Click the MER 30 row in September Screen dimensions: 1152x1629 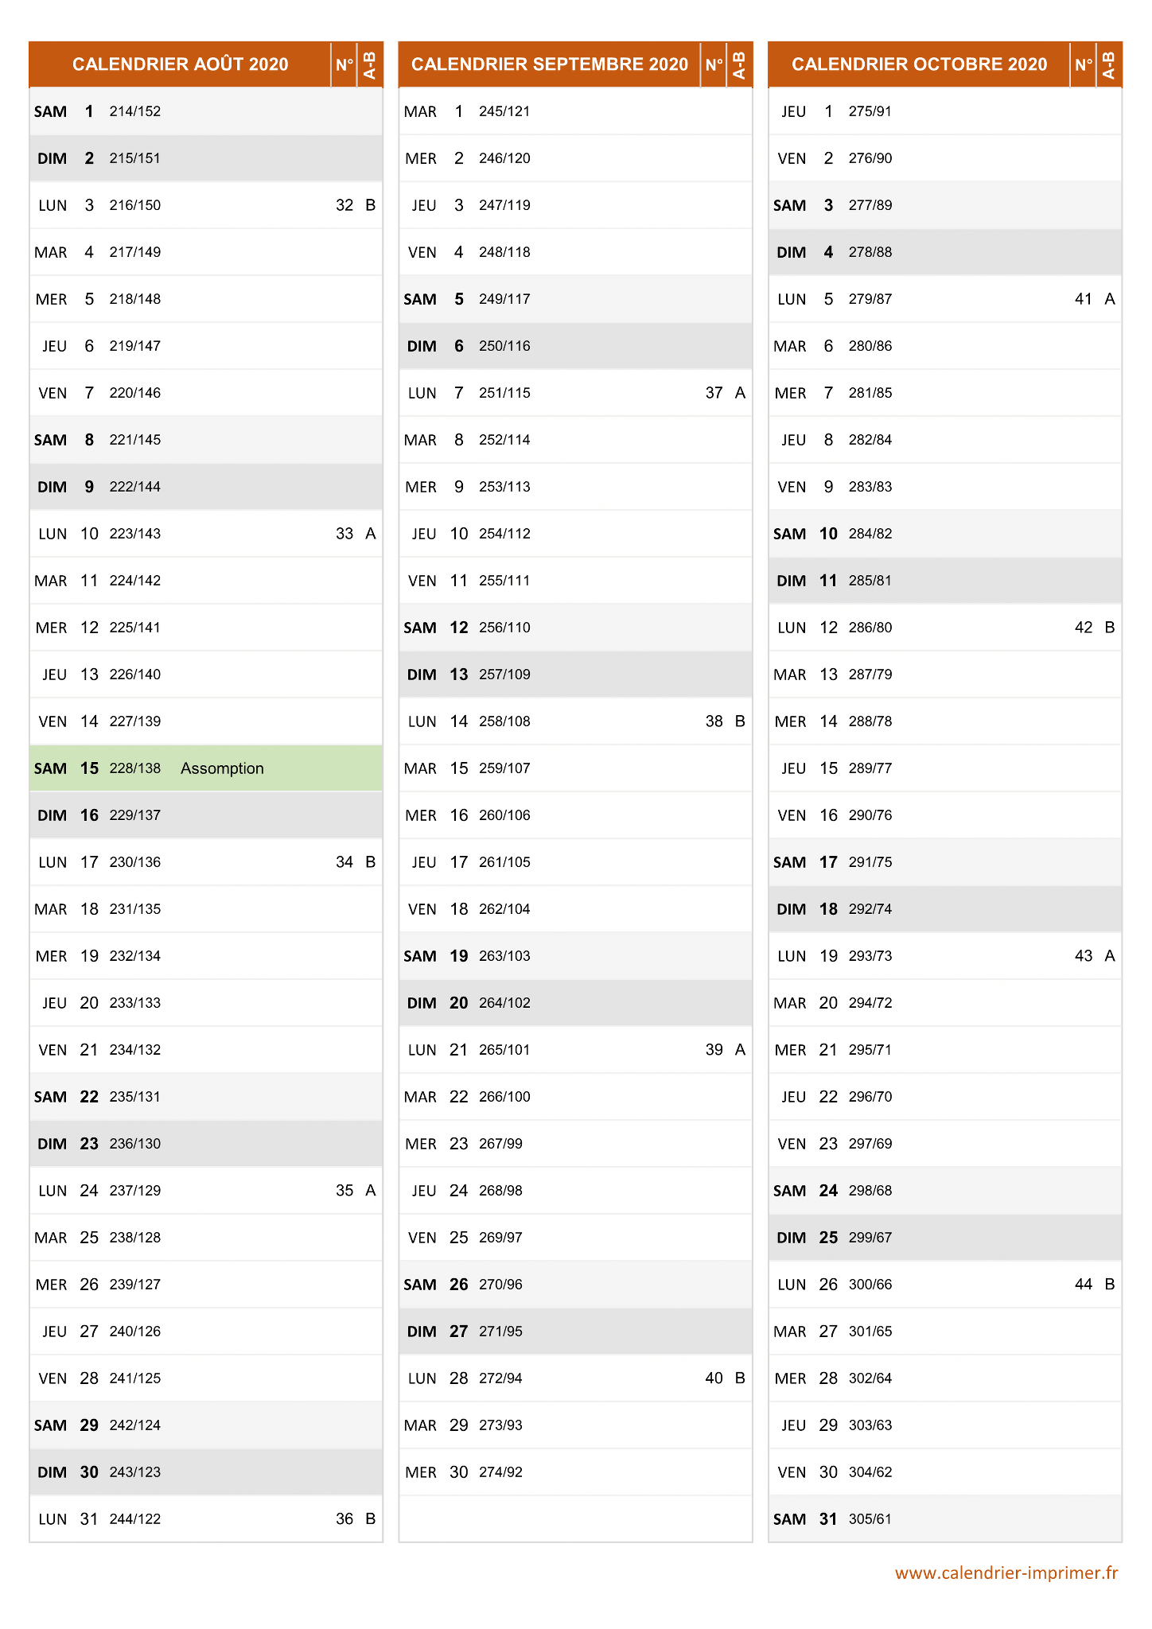[575, 1472]
